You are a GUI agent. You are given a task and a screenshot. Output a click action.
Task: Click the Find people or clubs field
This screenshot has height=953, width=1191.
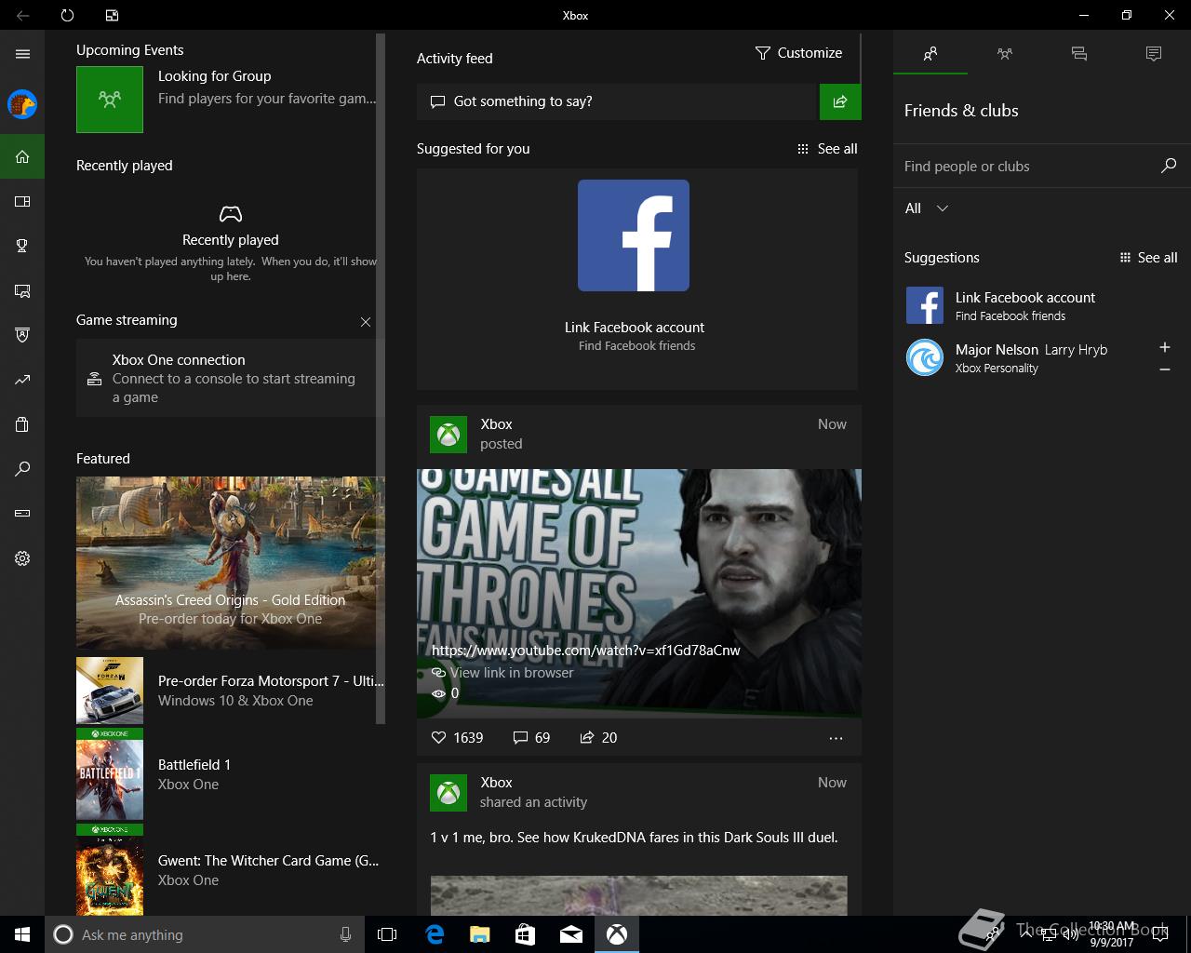point(1027,167)
